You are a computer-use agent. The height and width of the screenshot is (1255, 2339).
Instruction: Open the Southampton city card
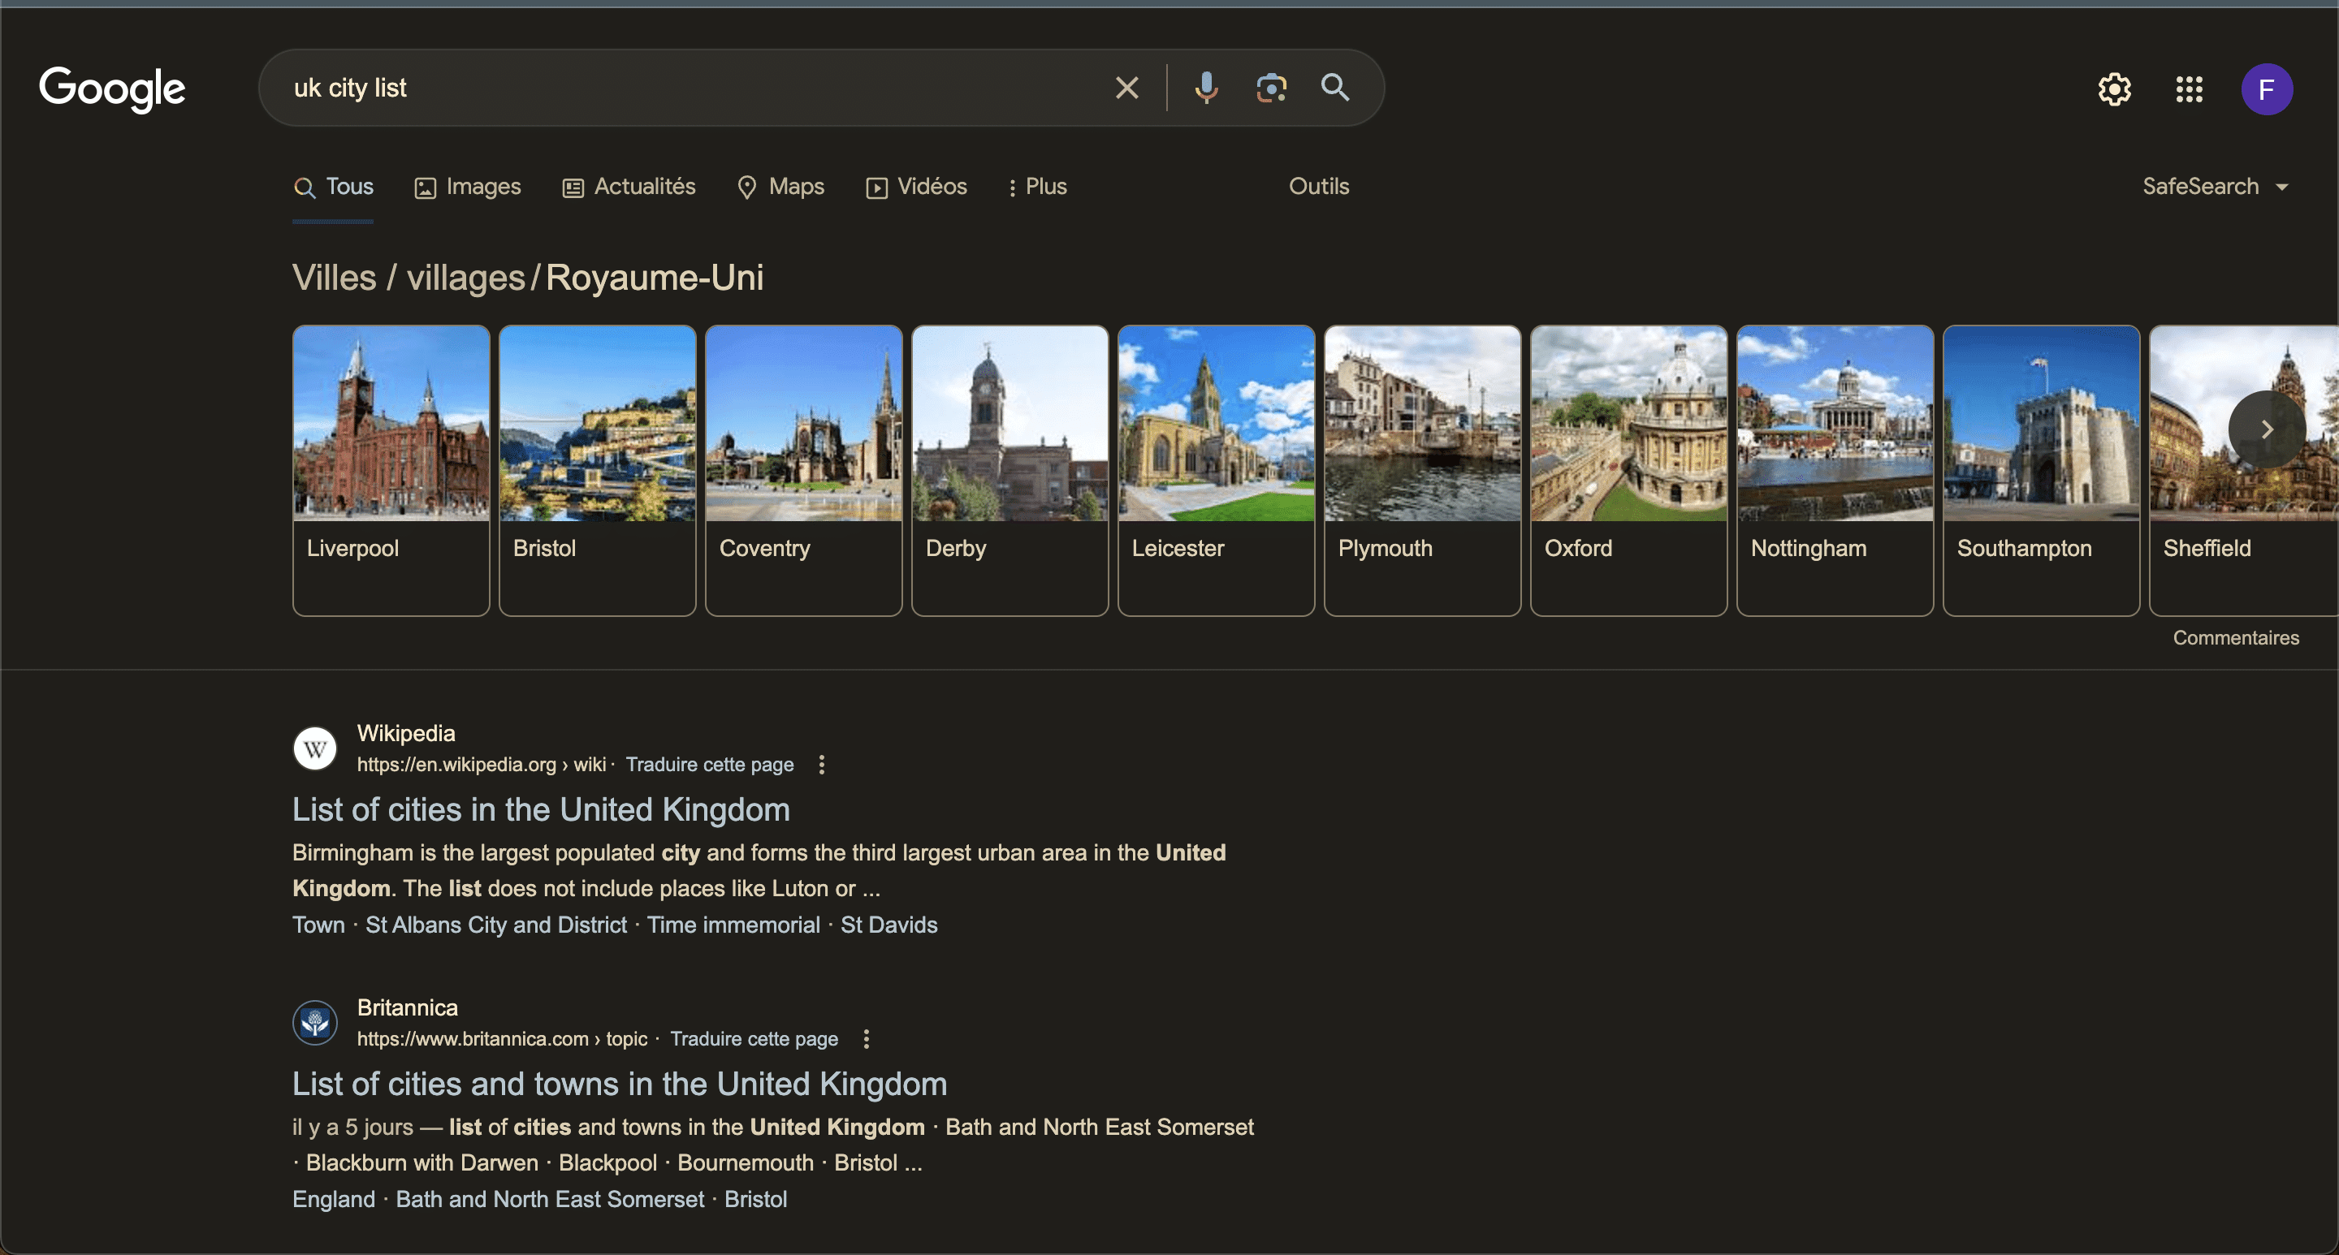pyautogui.click(x=2041, y=470)
